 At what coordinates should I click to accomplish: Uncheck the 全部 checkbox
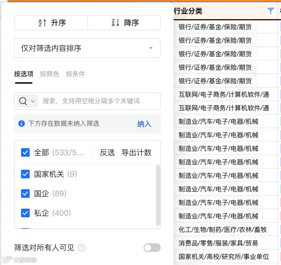coord(25,152)
